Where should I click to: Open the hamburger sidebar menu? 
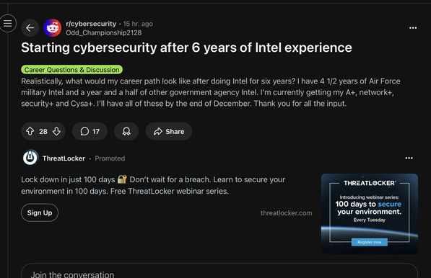[7, 24]
